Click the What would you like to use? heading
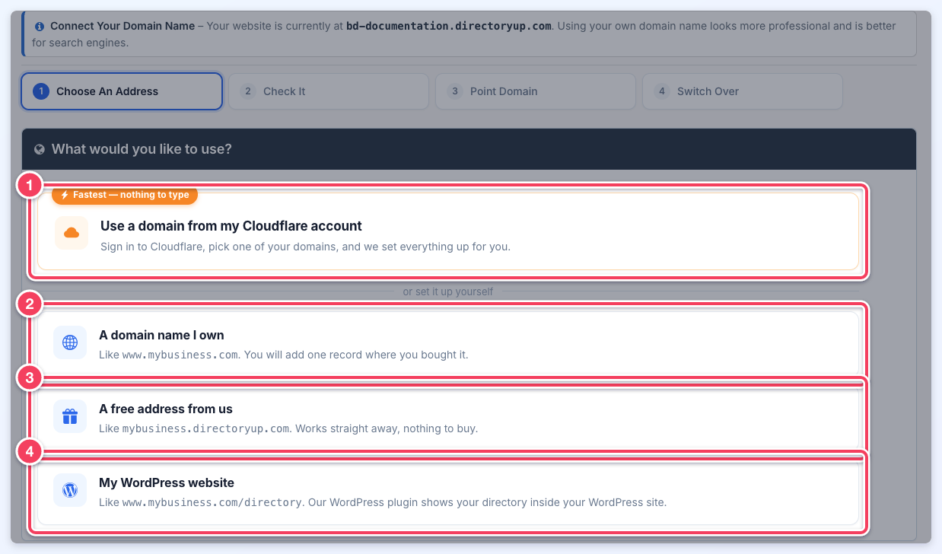 pyautogui.click(x=142, y=149)
